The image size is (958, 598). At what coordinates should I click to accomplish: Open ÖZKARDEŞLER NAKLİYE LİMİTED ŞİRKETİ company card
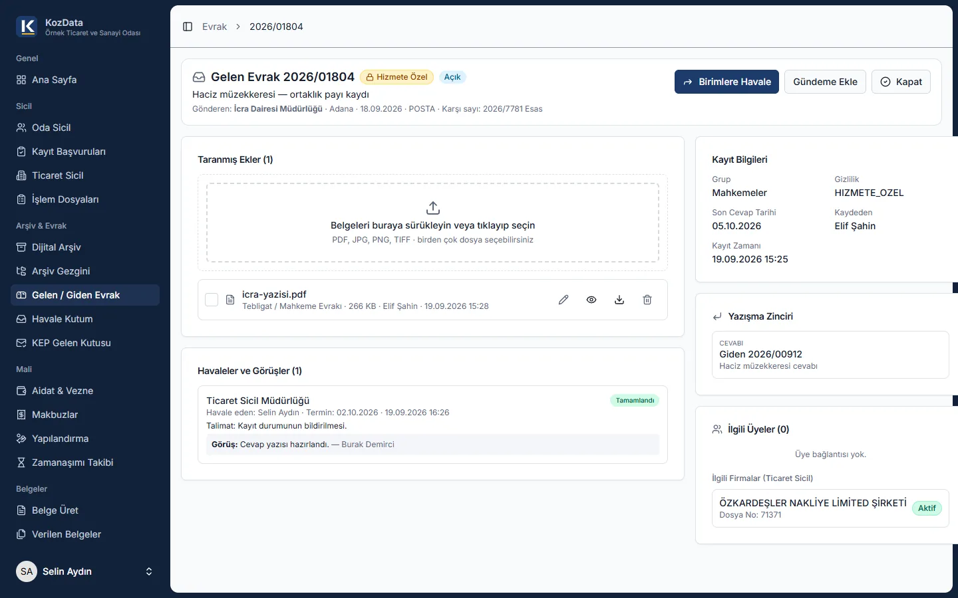[830, 508]
